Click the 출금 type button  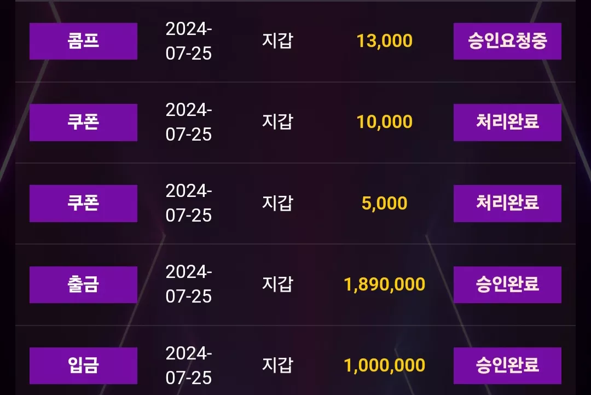pos(83,284)
